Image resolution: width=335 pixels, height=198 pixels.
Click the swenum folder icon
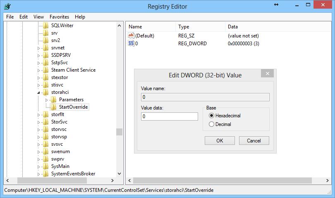point(46,151)
